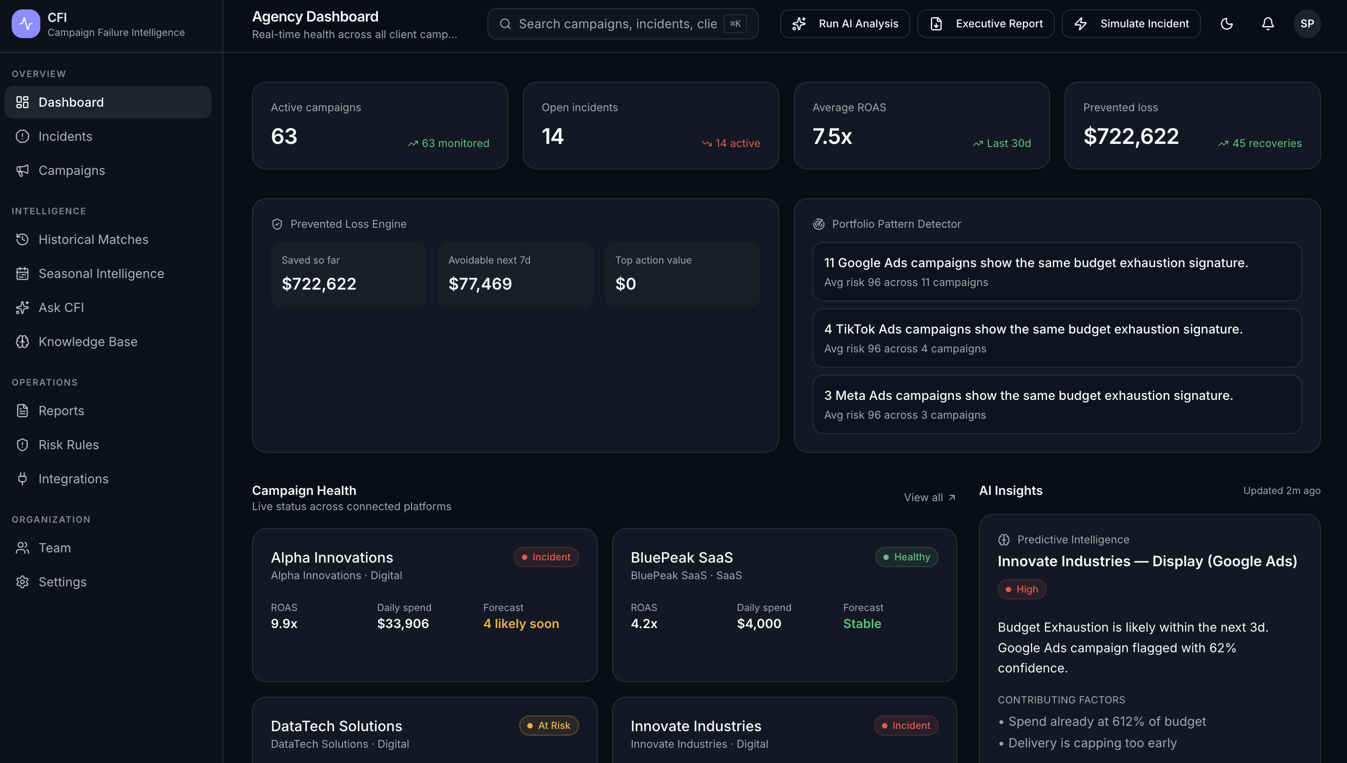Viewport: 1347px width, 763px height.
Task: Click the Seasonal Intelligence calendar icon
Action: (22, 273)
